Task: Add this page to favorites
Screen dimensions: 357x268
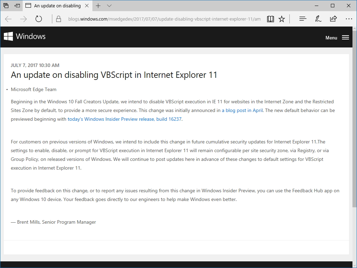Action: point(282,19)
